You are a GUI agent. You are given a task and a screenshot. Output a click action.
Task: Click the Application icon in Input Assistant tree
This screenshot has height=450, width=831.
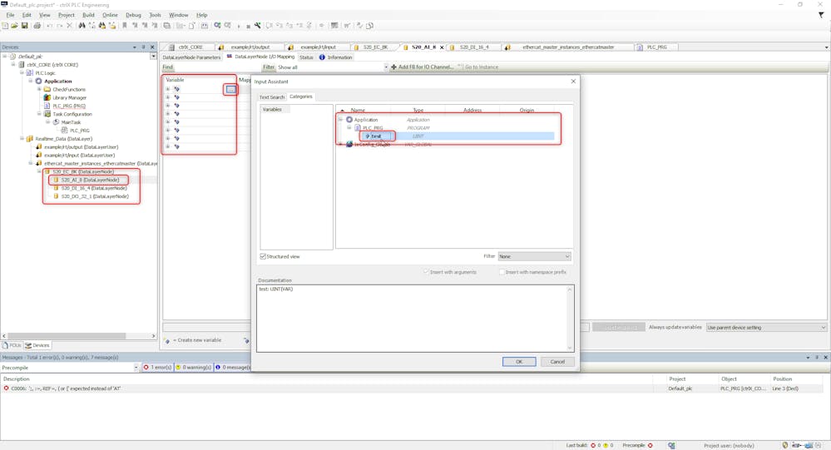pos(349,120)
